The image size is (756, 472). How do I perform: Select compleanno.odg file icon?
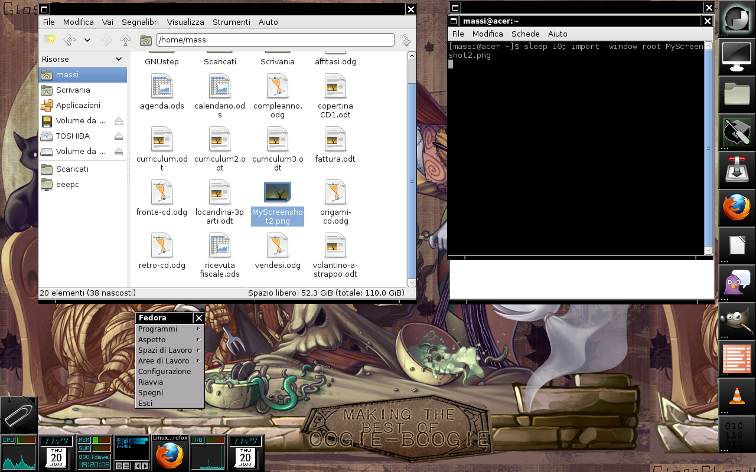[278, 86]
